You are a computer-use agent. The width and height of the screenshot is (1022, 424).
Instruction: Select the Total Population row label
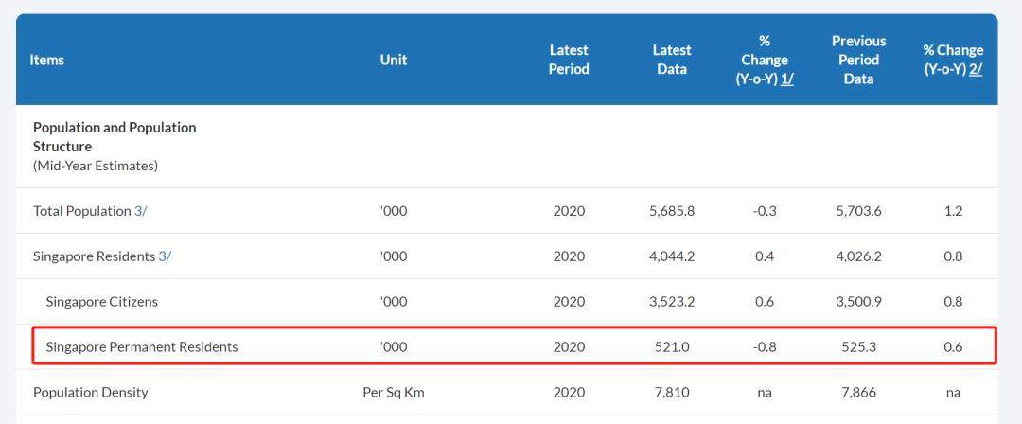click(81, 211)
